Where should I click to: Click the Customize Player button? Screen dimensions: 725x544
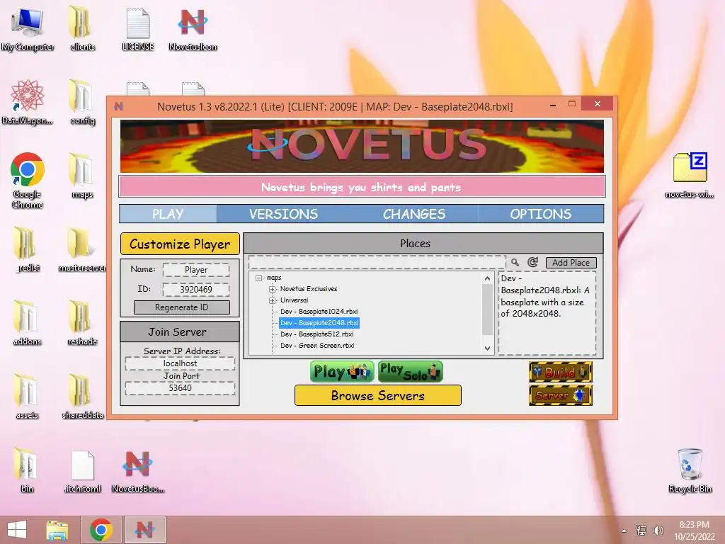tap(180, 244)
